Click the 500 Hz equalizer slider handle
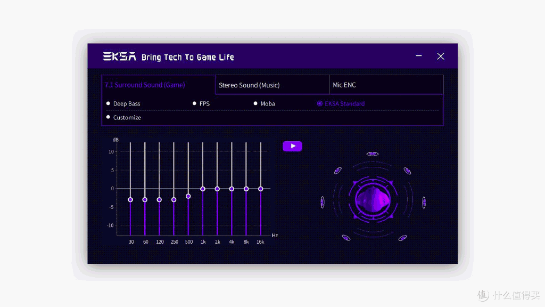545x307 pixels. [188, 196]
